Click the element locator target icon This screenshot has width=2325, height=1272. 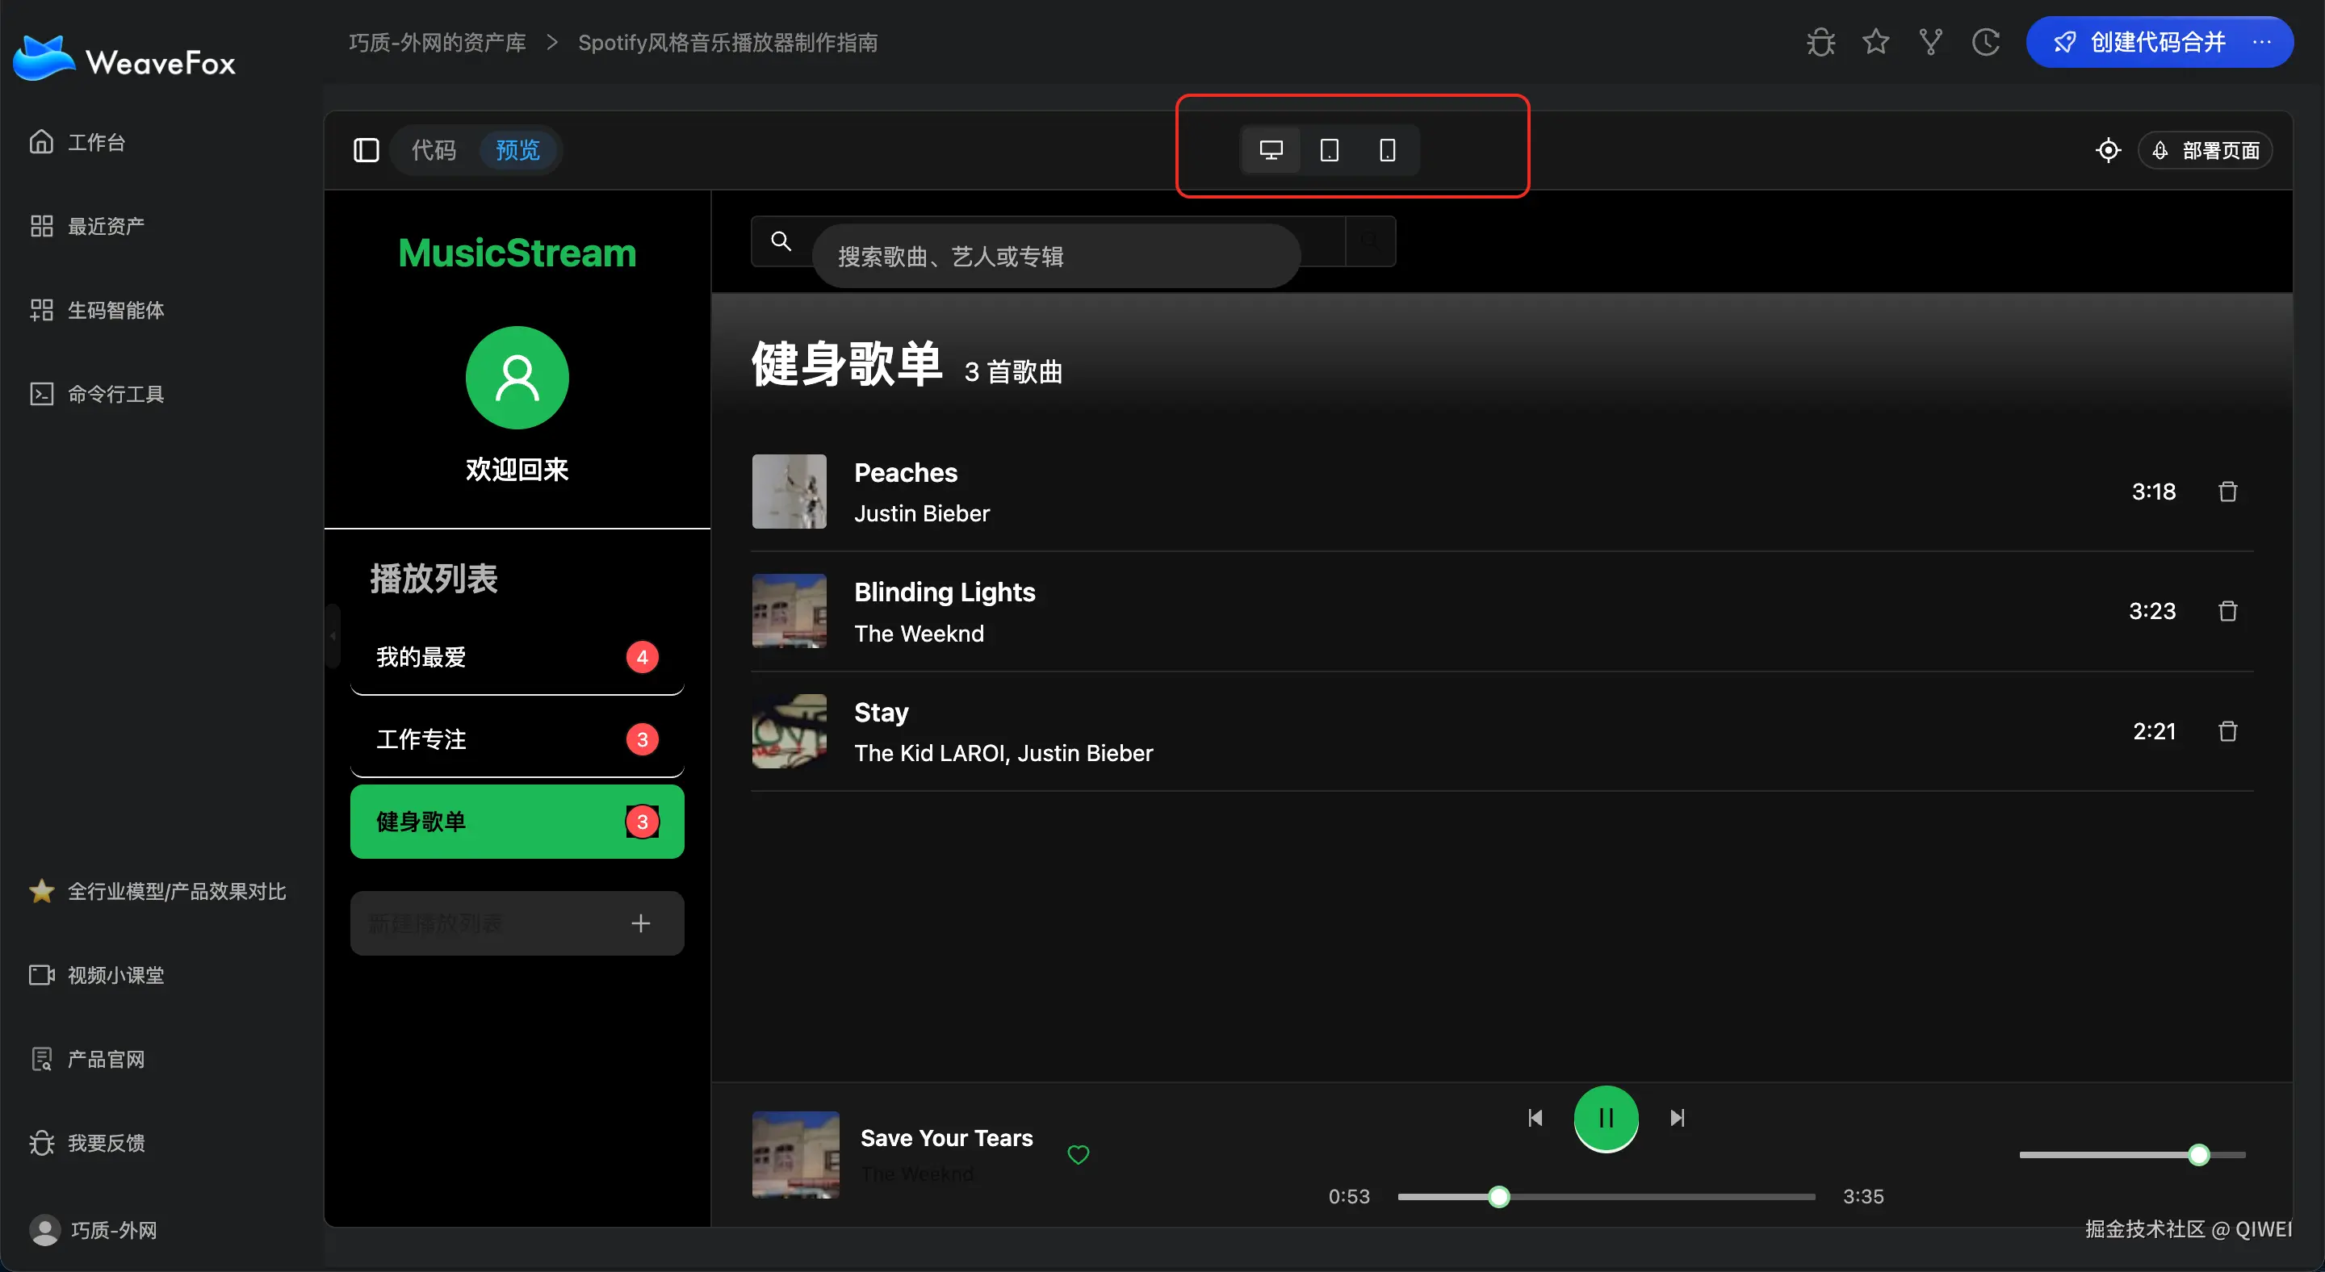click(x=2108, y=150)
